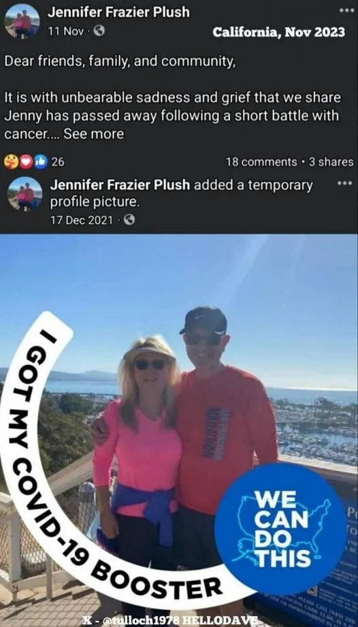
Task: Open the temporary profile picture photo
Action: pyautogui.click(x=179, y=430)
